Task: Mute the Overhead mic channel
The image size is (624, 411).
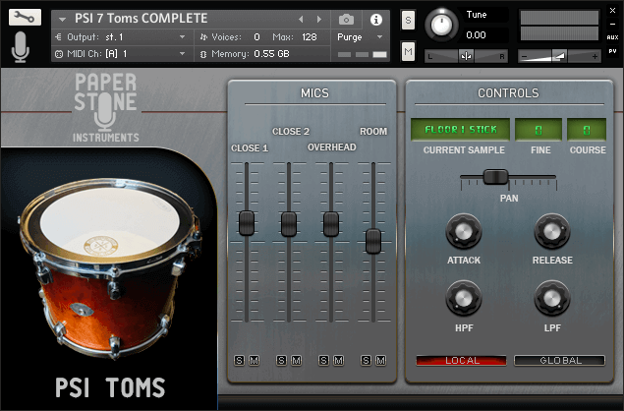Action: point(338,361)
